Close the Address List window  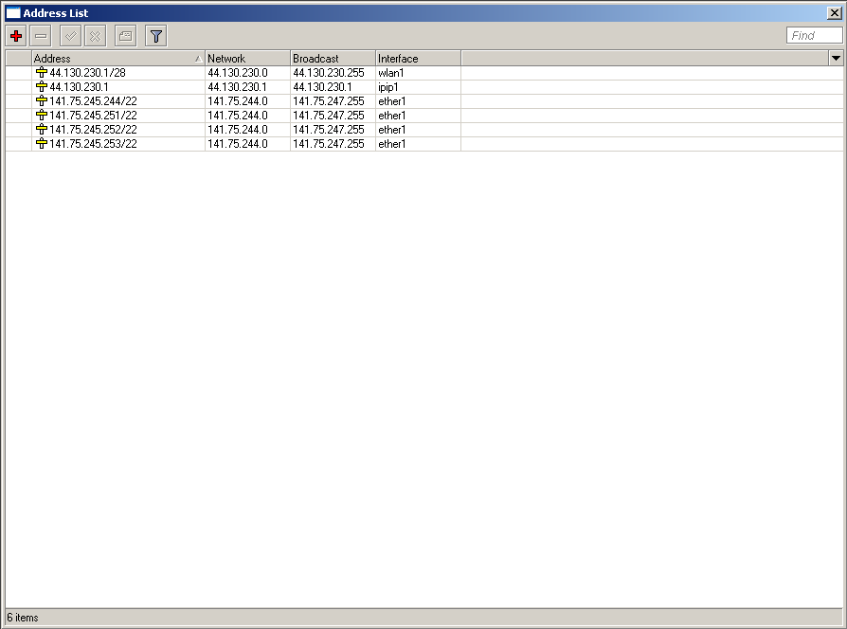[834, 13]
